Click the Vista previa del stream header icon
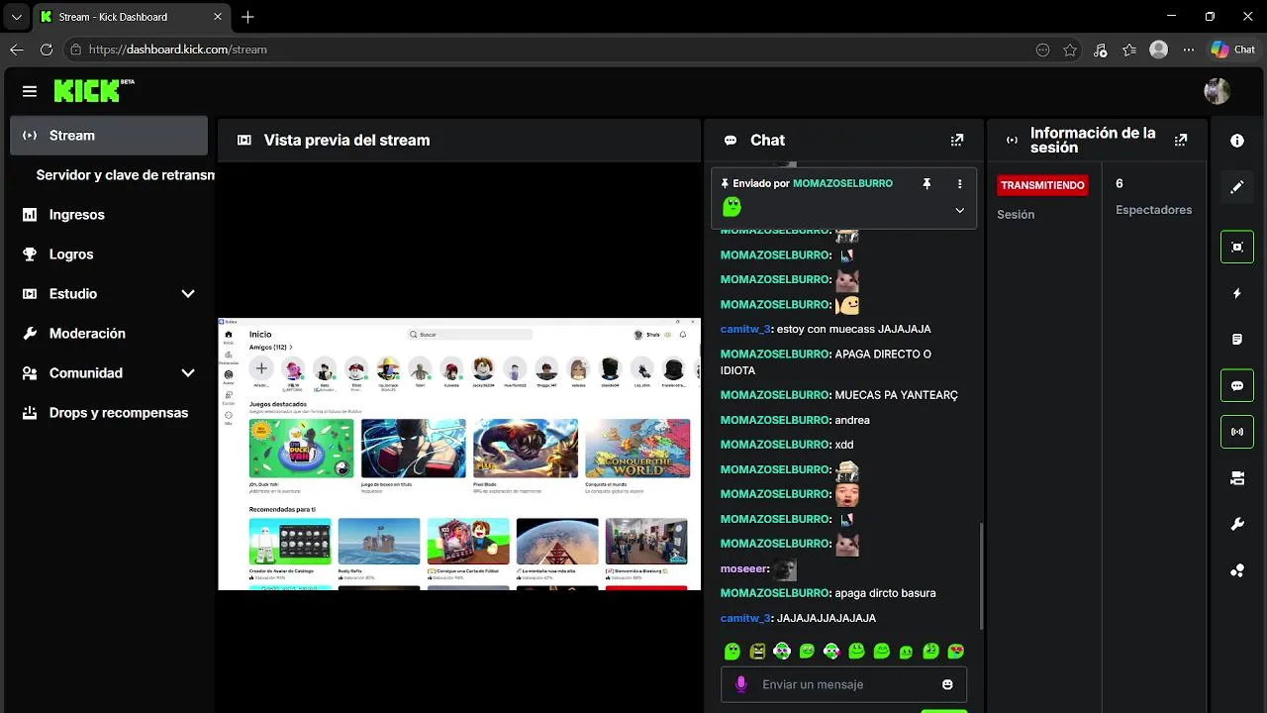Image resolution: width=1267 pixels, height=713 pixels. coord(244,141)
